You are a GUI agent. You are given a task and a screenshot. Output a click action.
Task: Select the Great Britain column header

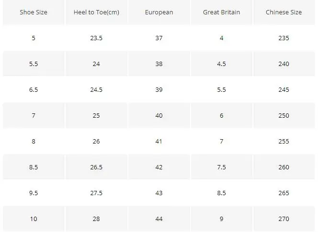coord(221,12)
